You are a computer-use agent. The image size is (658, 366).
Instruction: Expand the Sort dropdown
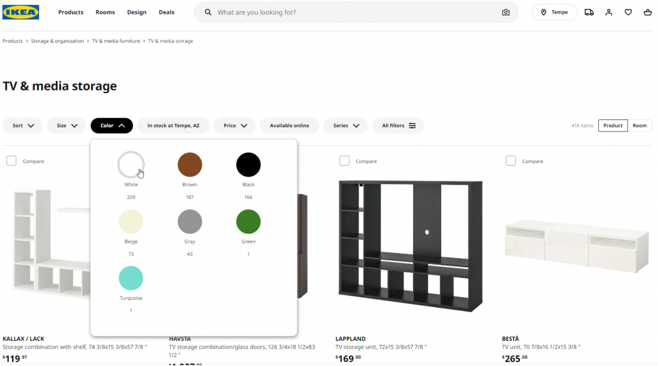coord(23,126)
